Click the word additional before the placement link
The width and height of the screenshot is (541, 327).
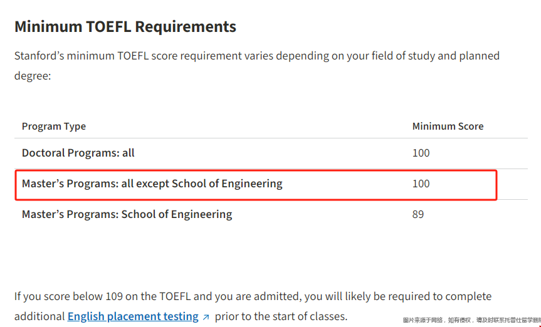(39, 316)
